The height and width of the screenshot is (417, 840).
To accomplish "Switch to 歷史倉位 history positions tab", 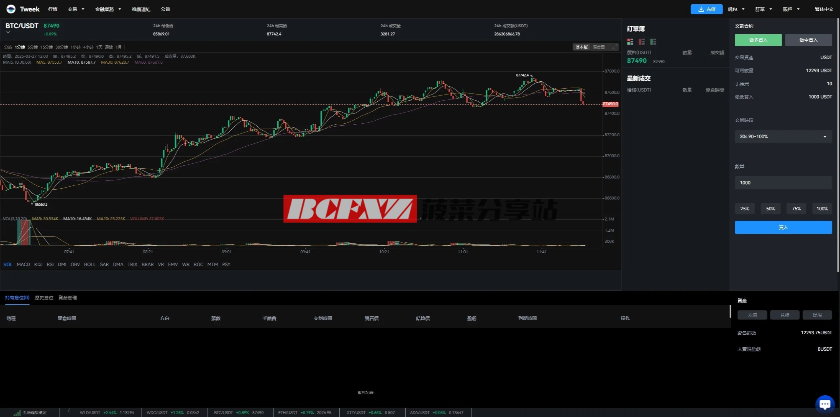I will [x=44, y=298].
